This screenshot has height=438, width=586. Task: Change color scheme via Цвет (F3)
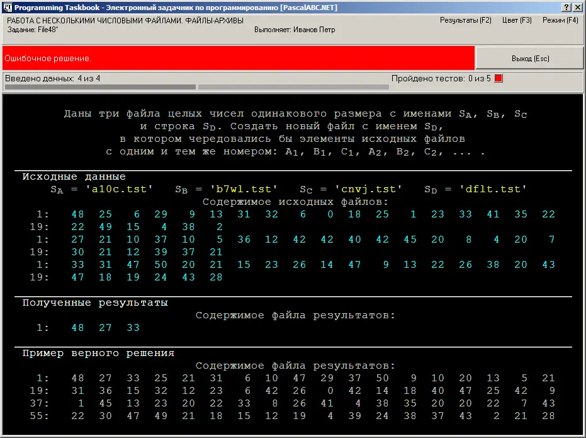(x=517, y=20)
